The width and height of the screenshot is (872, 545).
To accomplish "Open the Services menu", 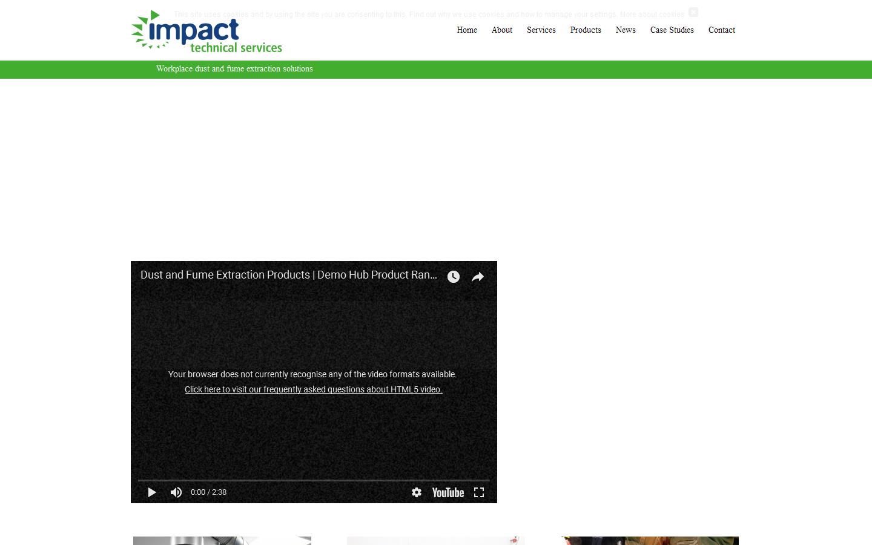I will tap(541, 30).
